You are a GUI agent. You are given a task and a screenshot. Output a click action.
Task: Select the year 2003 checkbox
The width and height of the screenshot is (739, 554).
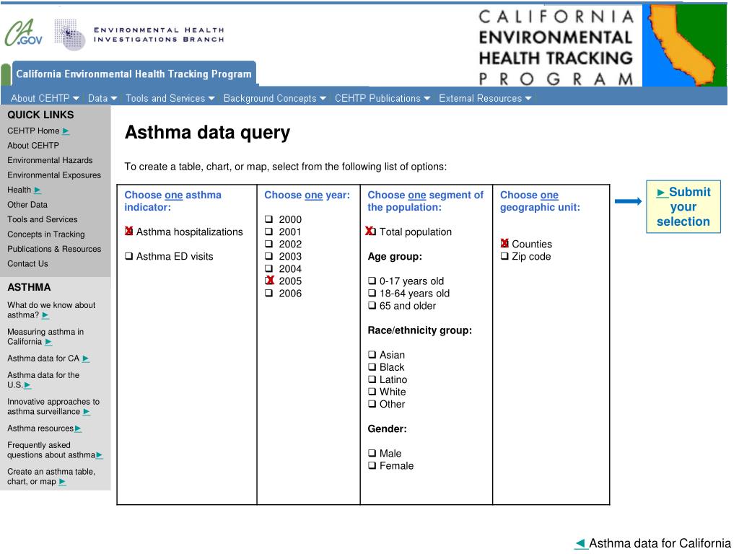coord(268,256)
